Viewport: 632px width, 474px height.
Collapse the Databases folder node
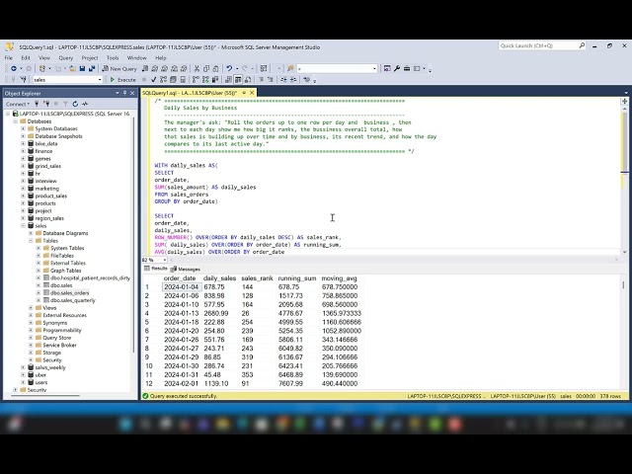click(x=16, y=121)
